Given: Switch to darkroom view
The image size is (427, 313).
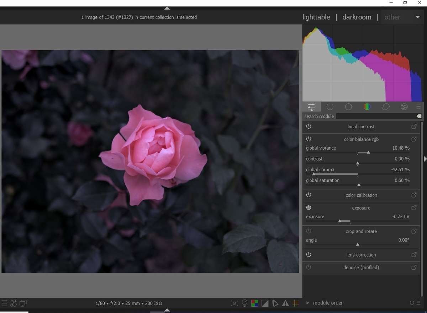Looking at the screenshot, I should pyautogui.click(x=357, y=17).
